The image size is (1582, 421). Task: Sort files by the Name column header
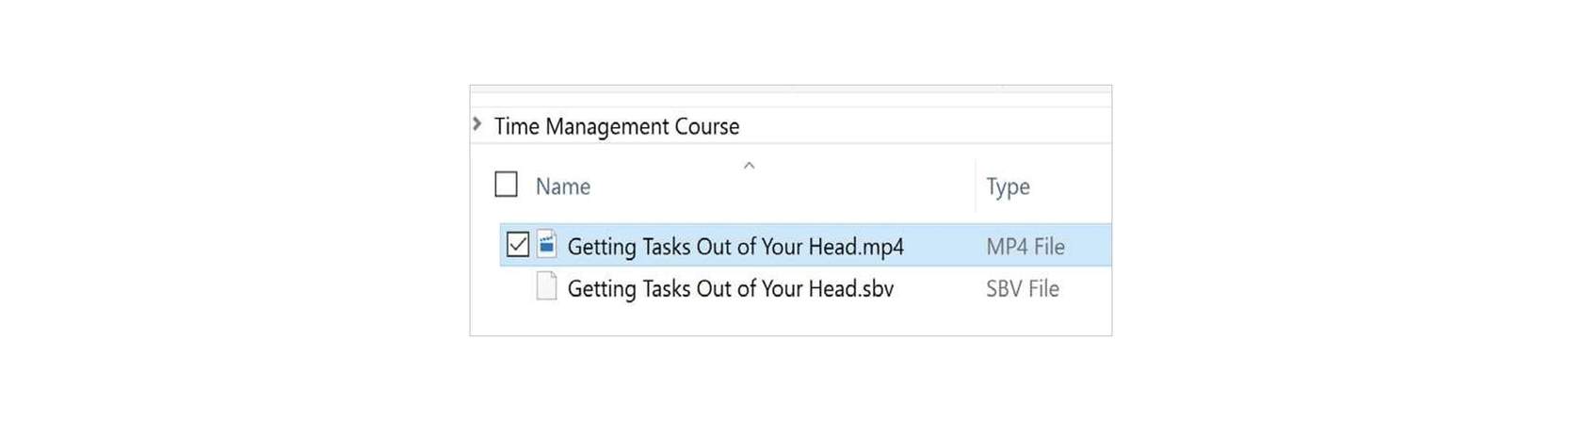(x=563, y=186)
